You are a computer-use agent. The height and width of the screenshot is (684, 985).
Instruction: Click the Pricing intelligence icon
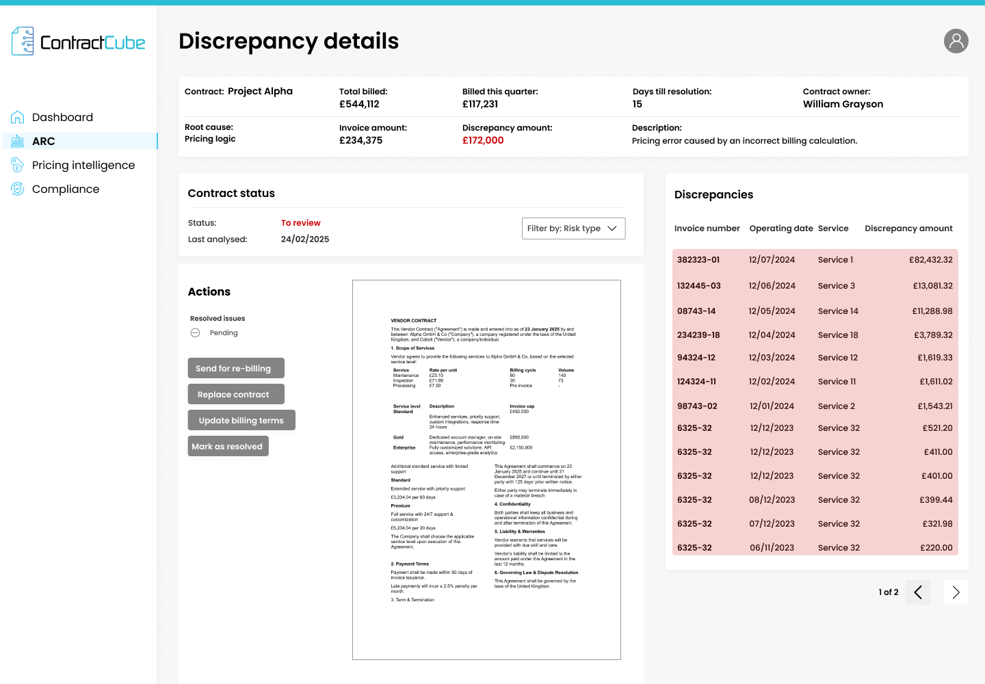(x=18, y=165)
